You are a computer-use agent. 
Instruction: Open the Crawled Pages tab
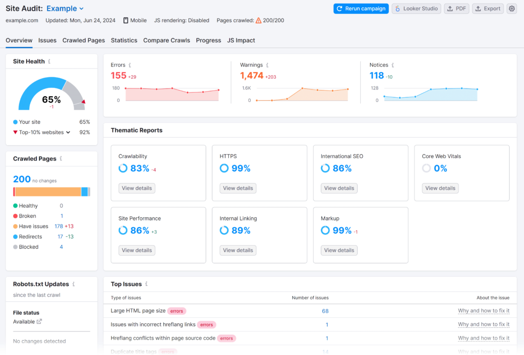tap(83, 40)
